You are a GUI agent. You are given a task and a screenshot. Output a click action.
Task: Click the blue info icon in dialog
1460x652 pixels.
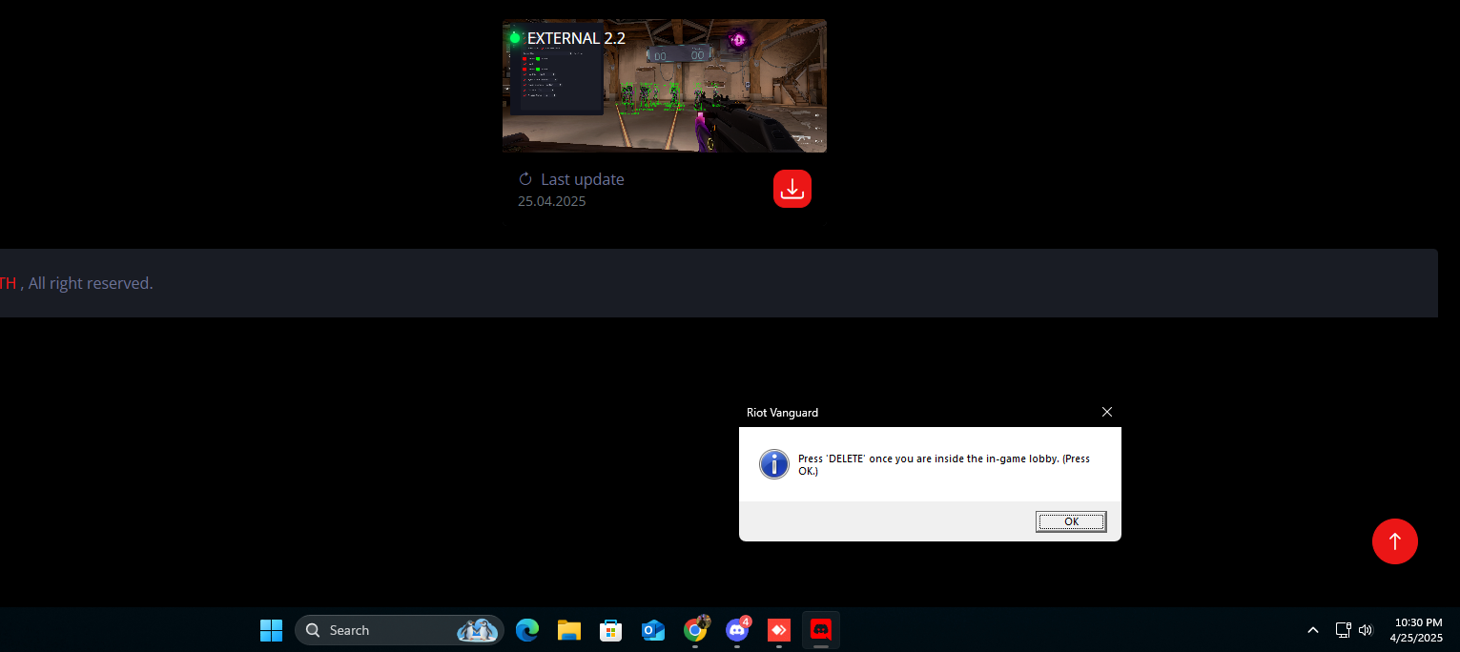(x=773, y=464)
